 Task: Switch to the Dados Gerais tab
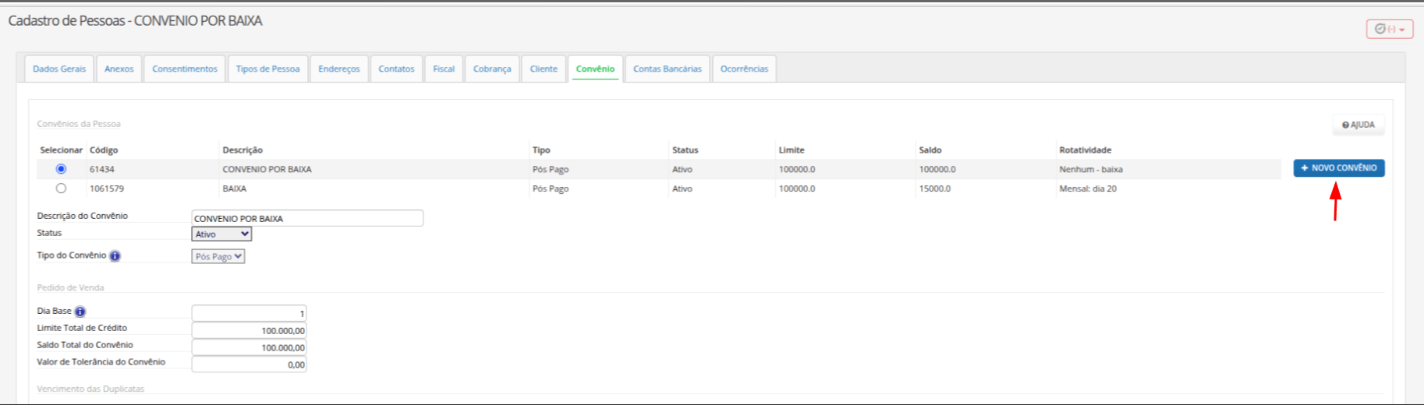click(59, 69)
